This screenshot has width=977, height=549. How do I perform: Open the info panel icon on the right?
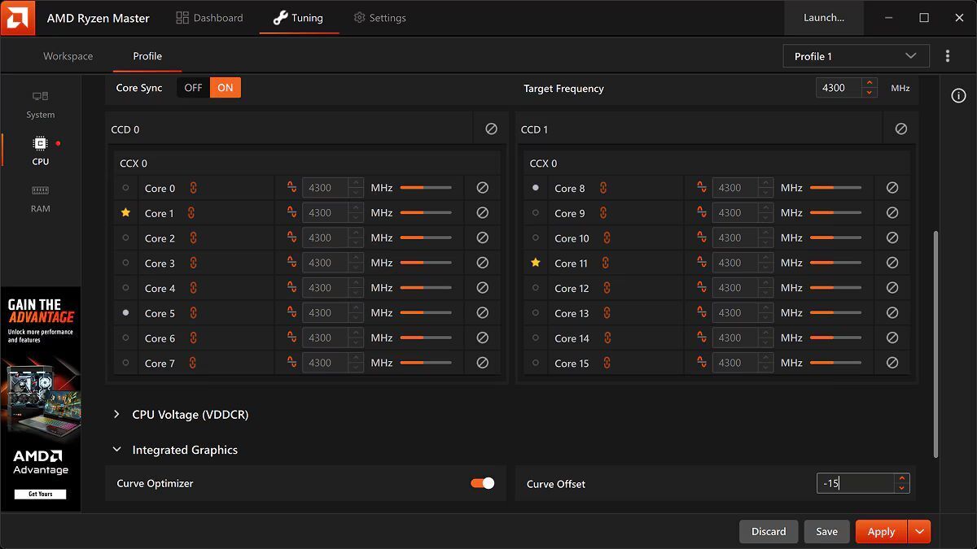[958, 96]
